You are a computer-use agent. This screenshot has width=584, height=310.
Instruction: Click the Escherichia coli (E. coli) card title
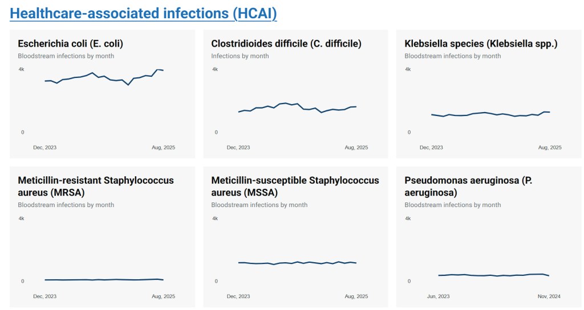tap(70, 43)
